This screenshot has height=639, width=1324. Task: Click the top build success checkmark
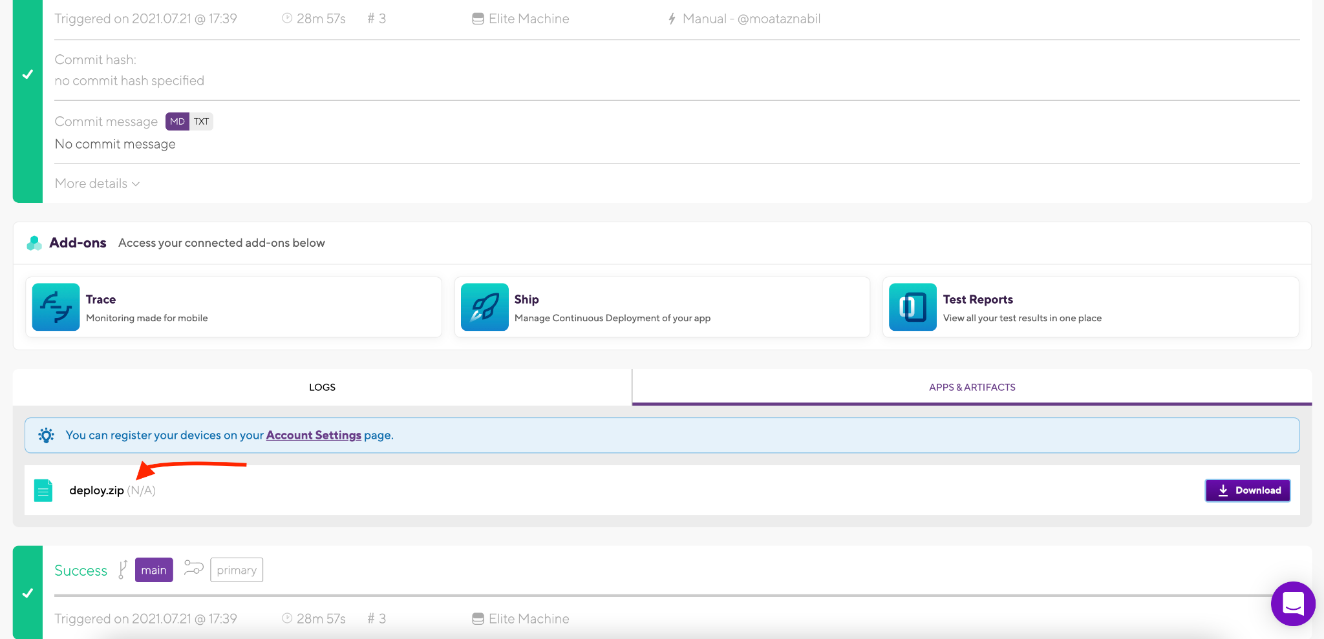pyautogui.click(x=28, y=74)
